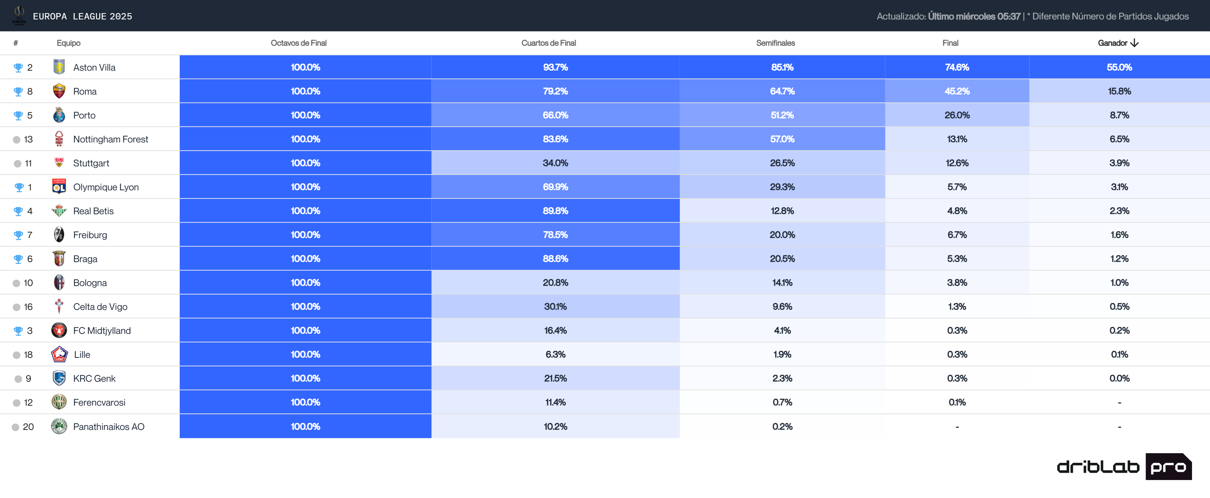Click the FC Midtjylland crest
Image resolution: width=1210 pixels, height=498 pixels.
59,330
